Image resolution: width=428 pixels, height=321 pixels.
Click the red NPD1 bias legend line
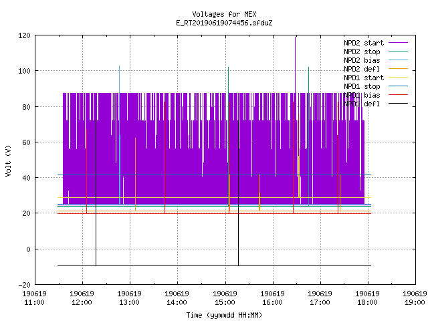[399, 95]
